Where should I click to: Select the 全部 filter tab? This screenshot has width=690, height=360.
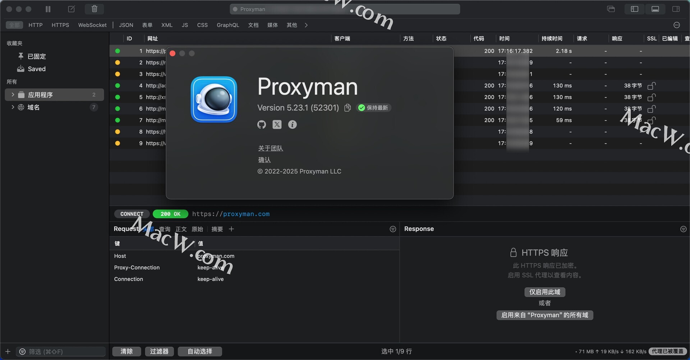(x=14, y=25)
